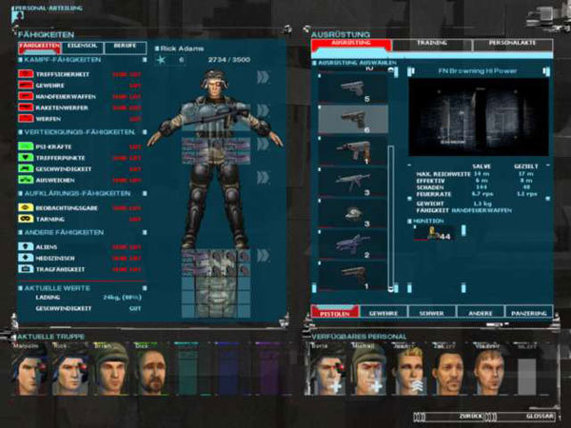Click the star rank icon beside level 6
This screenshot has width=571, height=428.
[x=161, y=60]
